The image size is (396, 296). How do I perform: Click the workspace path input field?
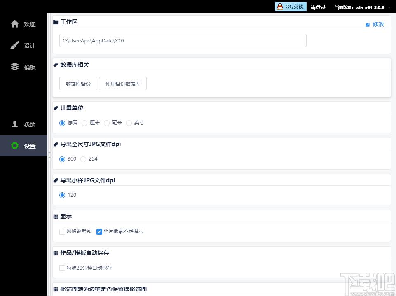click(x=183, y=40)
